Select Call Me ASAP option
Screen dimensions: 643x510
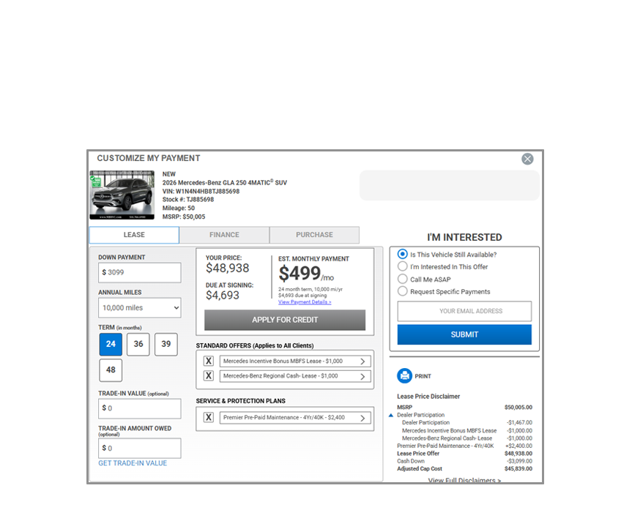coord(403,279)
